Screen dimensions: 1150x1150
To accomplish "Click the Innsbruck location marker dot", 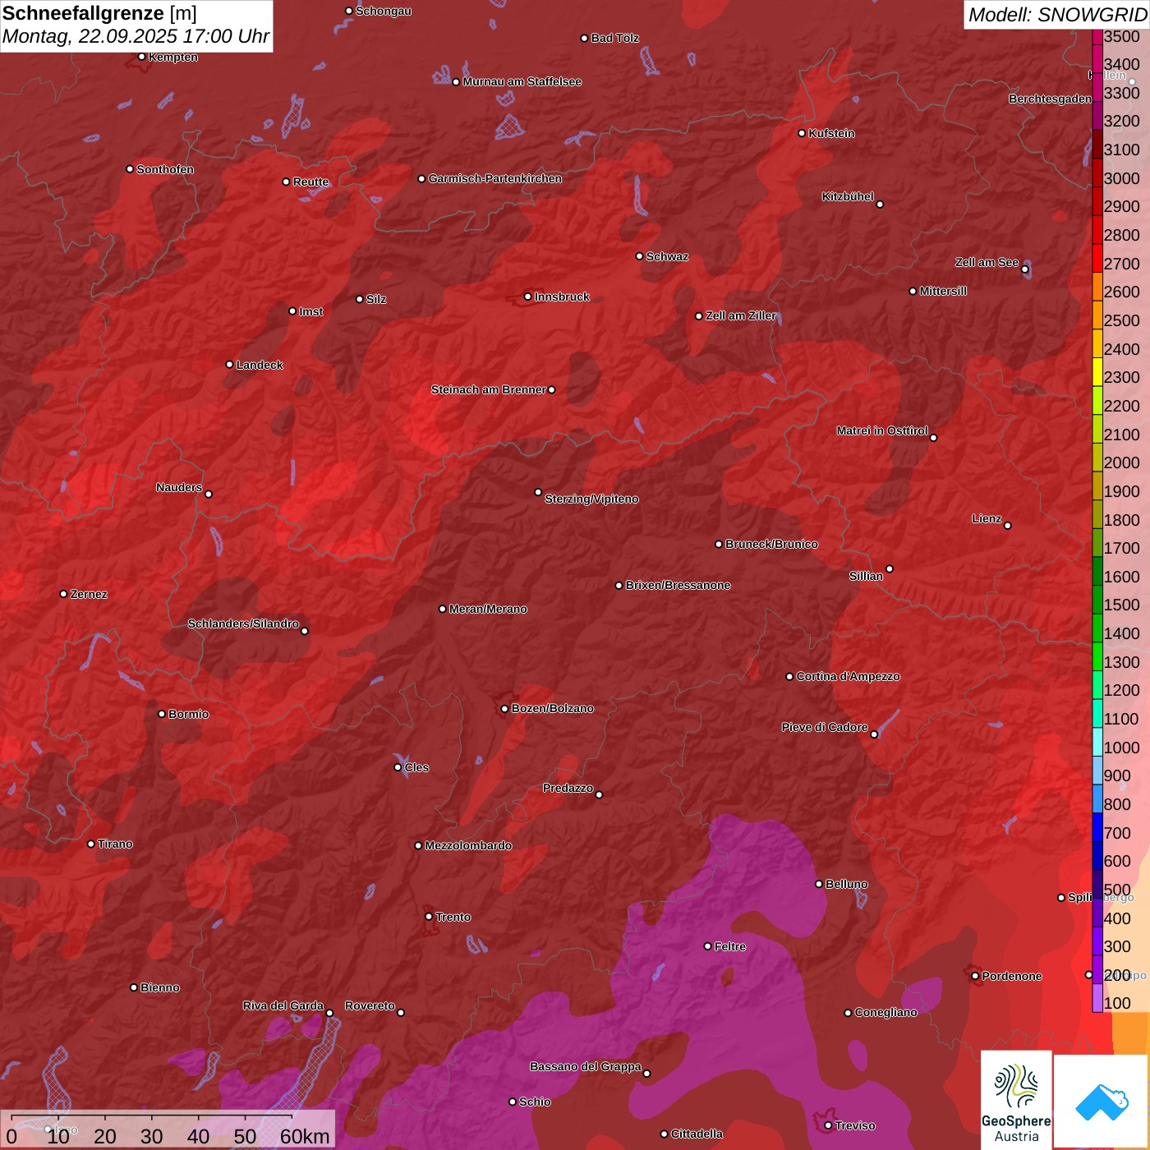I will pos(528,297).
